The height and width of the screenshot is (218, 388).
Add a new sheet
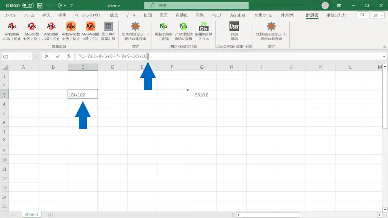[x=51, y=215]
